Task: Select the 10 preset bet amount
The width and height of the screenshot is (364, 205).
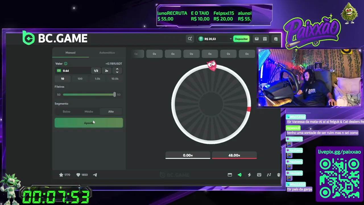Action: tap(63, 79)
